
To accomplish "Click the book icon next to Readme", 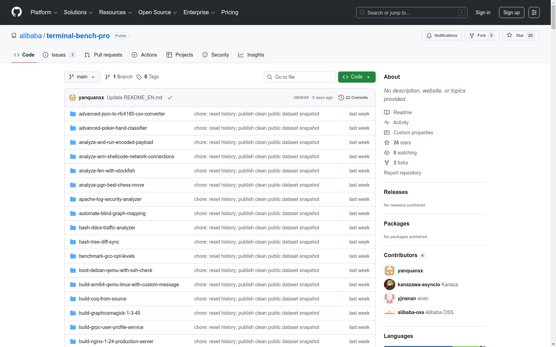I will click(387, 112).
